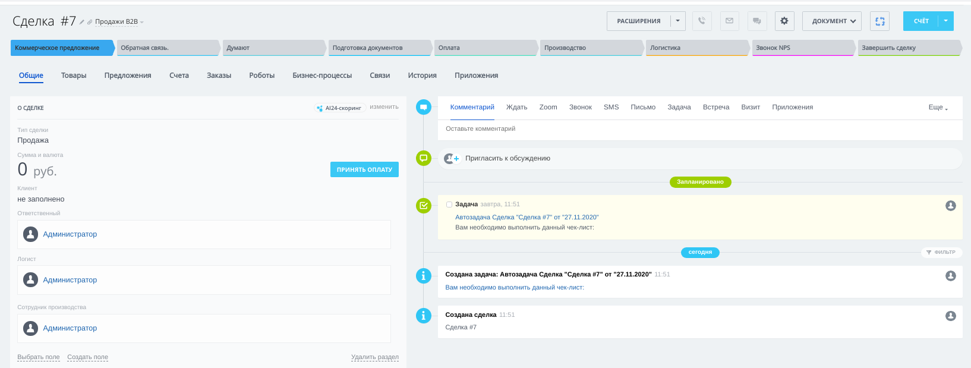Viewport: 971px width, 368px height.
Task: Click the email envelope icon button
Action: [x=729, y=21]
